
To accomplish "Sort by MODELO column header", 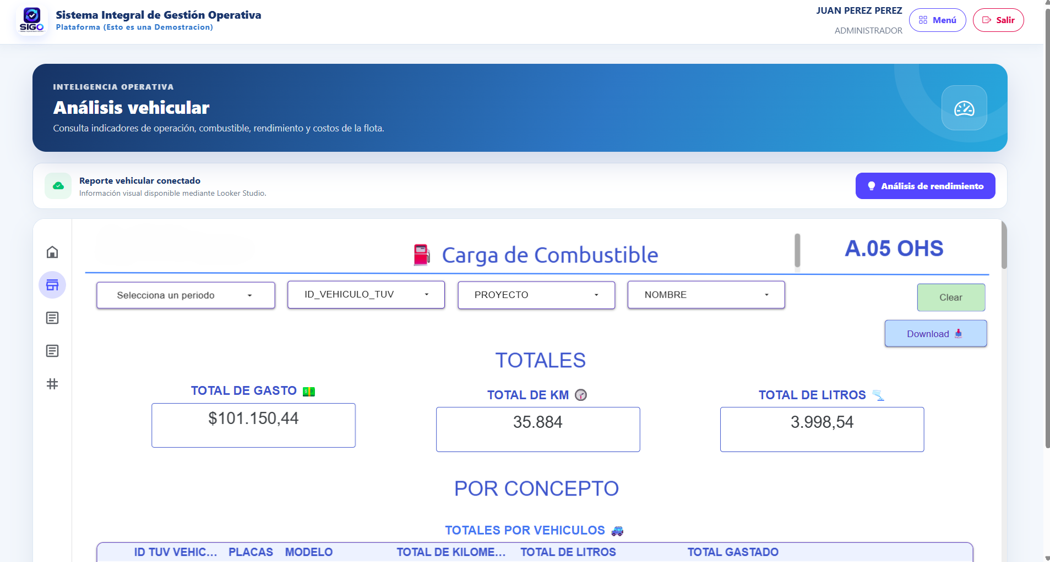I will [309, 552].
